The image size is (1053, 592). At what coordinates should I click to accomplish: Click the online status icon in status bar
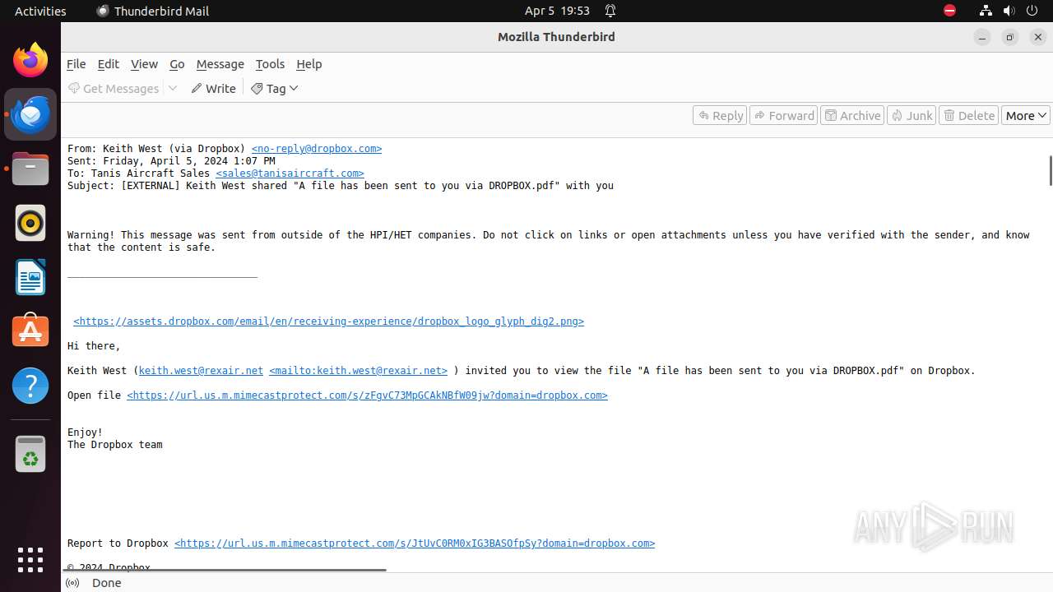(x=72, y=583)
